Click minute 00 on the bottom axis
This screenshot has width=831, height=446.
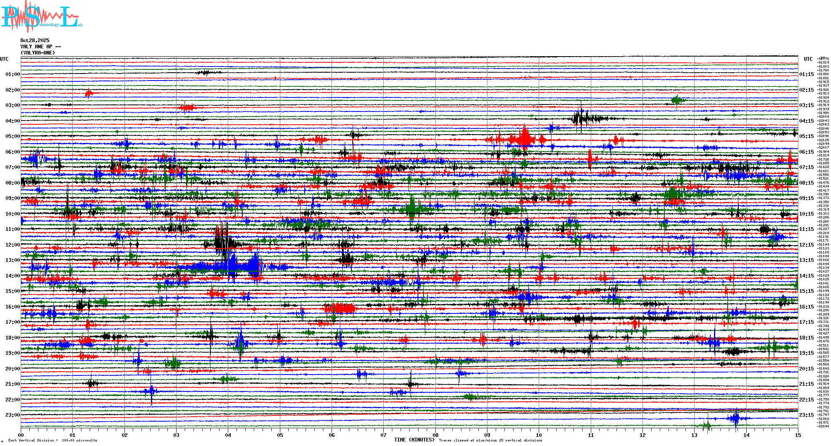tap(21, 435)
